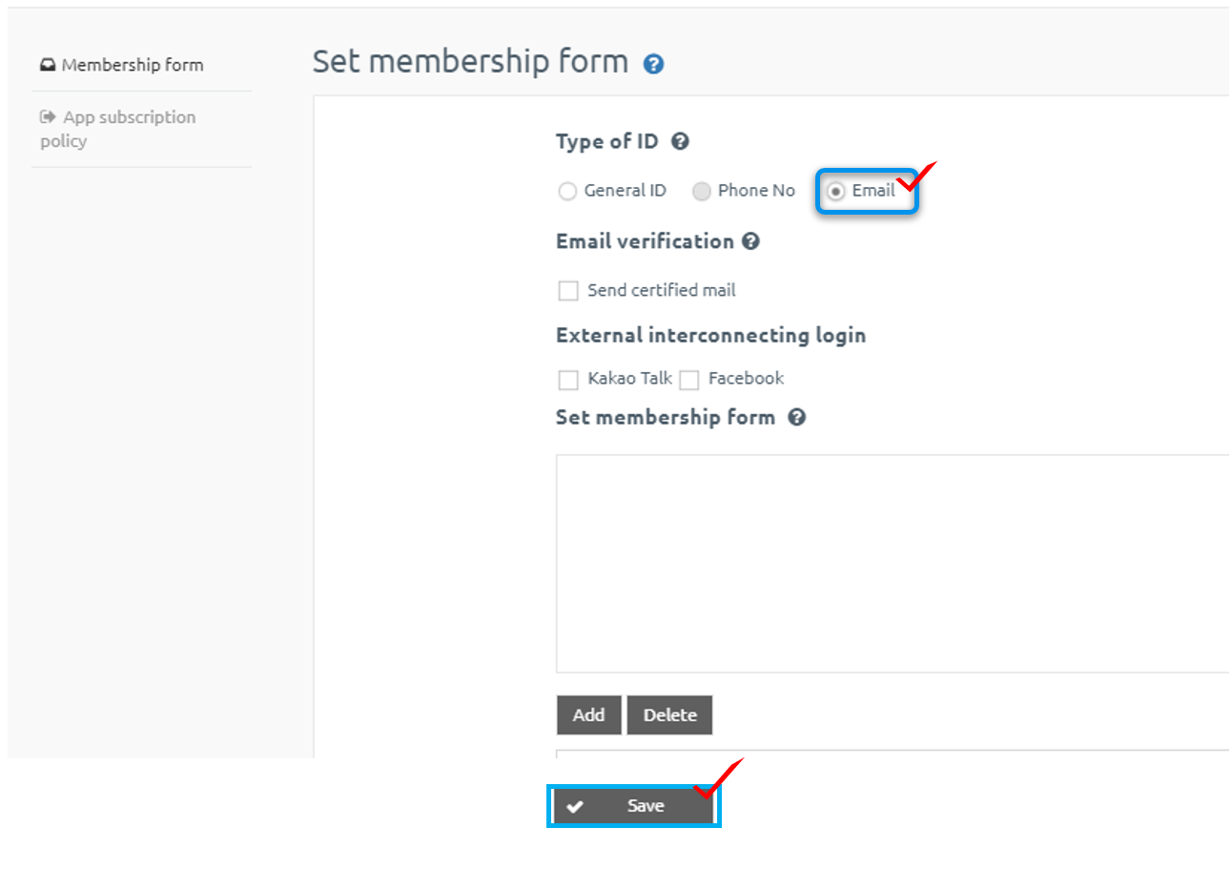This screenshot has width=1232, height=890.
Task: Check the Facebook login option
Action: point(689,380)
